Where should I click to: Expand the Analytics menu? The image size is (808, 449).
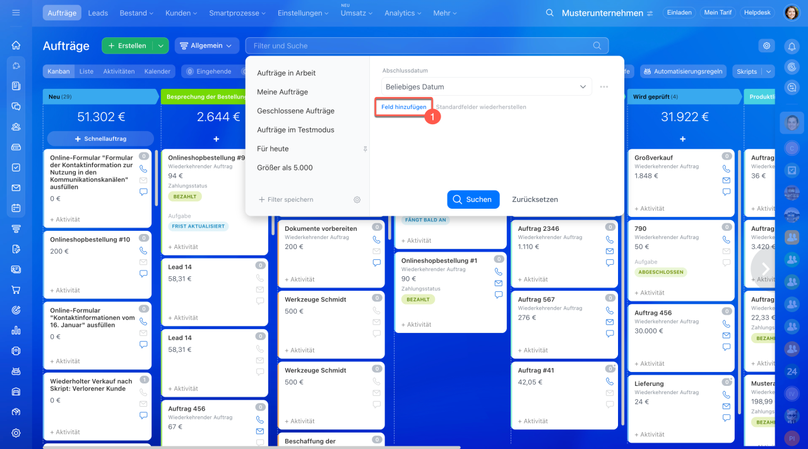coord(403,13)
